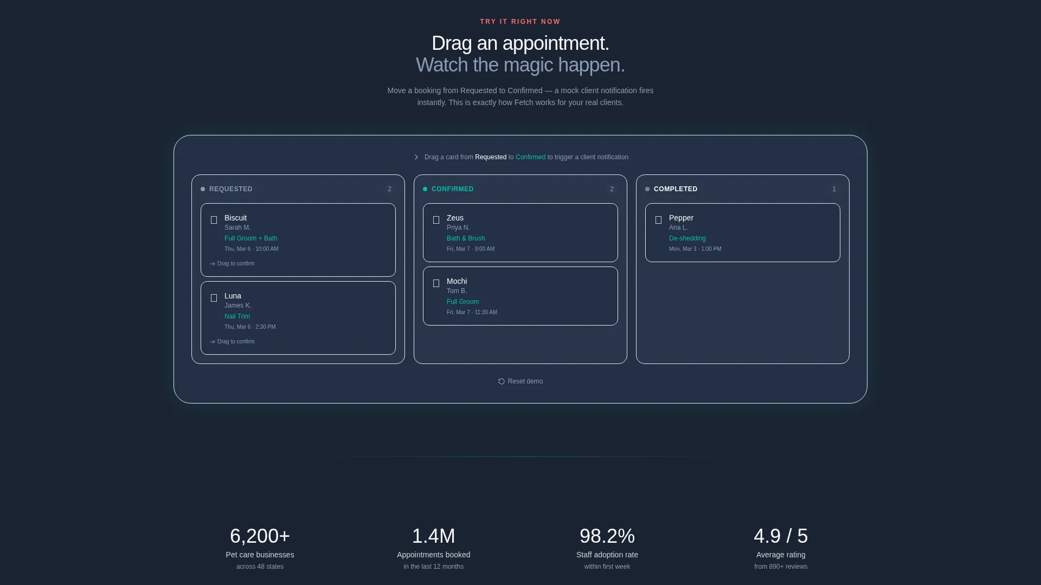Click the pet icon on Luna card
This screenshot has height=585, width=1041.
point(214,298)
